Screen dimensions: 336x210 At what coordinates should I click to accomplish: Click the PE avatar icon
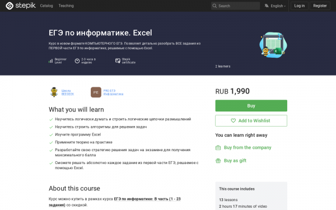click(96, 92)
